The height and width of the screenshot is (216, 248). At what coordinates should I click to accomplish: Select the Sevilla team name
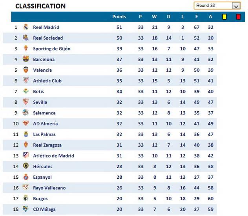40,102
